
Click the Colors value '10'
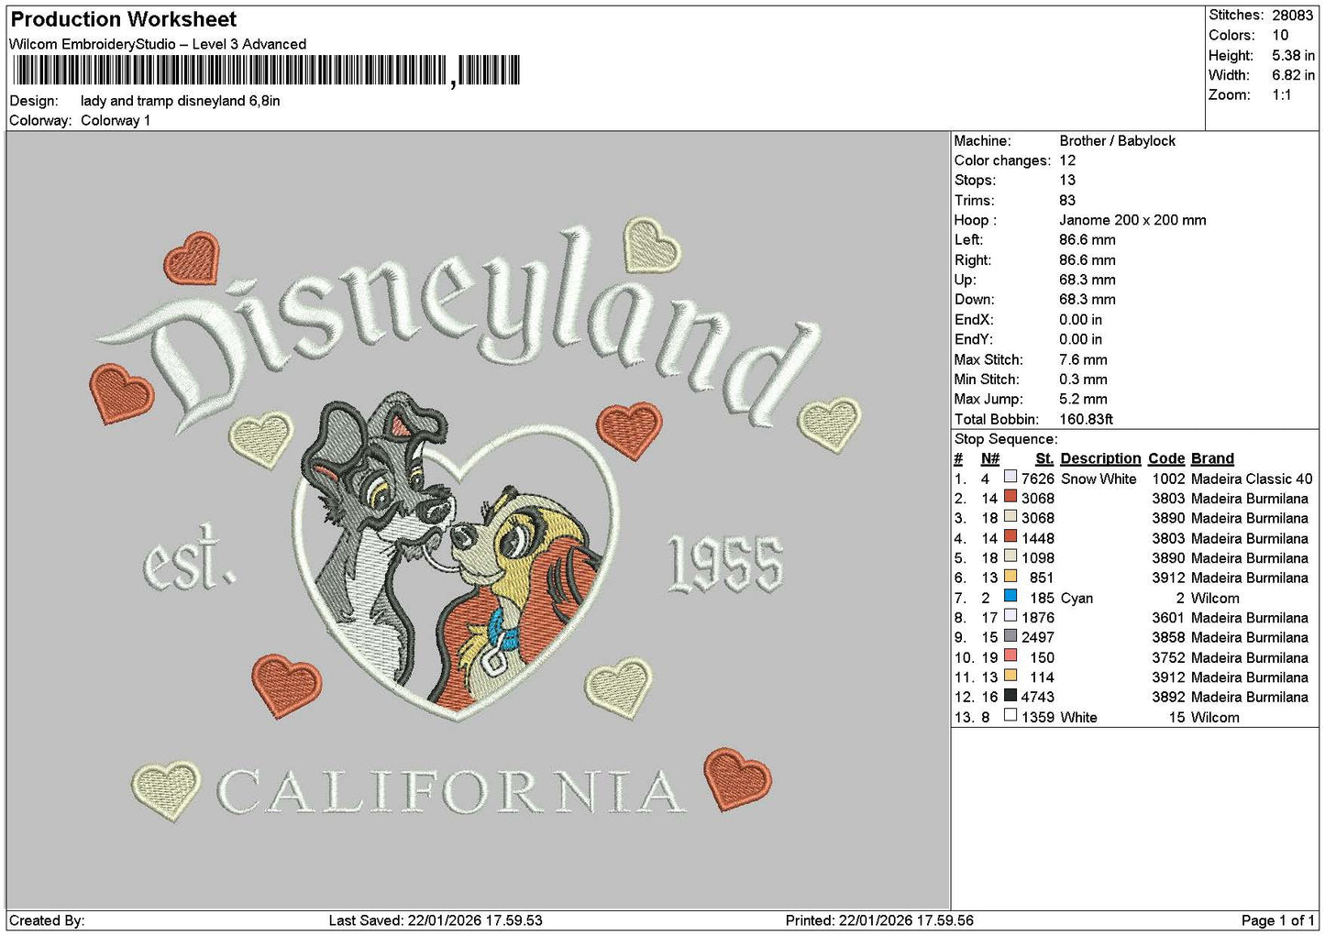1280,35
